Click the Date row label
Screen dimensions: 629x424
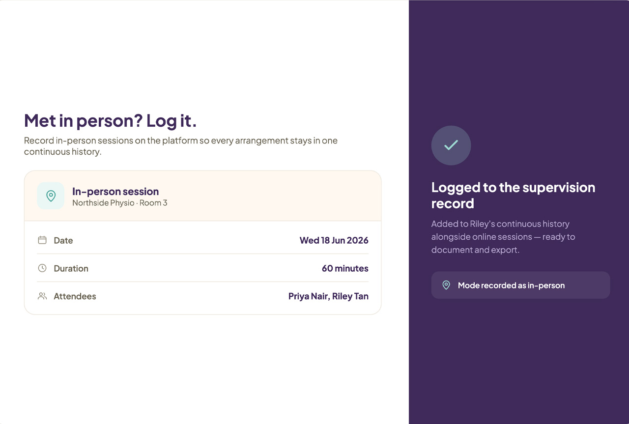63,240
